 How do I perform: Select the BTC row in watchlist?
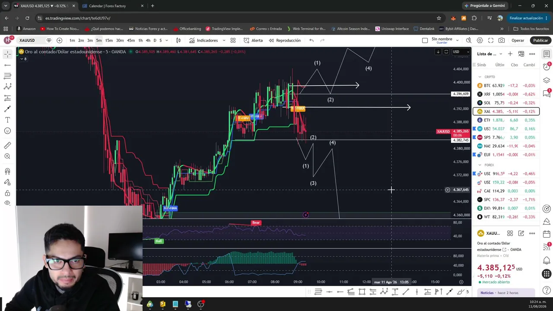click(x=506, y=86)
